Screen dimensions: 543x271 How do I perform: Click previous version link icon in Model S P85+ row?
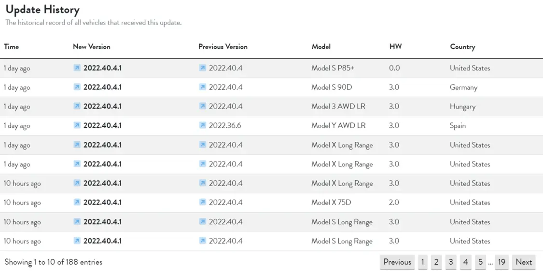202,68
